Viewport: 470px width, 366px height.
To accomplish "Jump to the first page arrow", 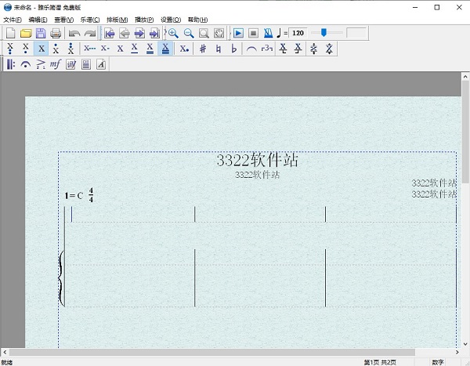I will pyautogui.click(x=110, y=33).
